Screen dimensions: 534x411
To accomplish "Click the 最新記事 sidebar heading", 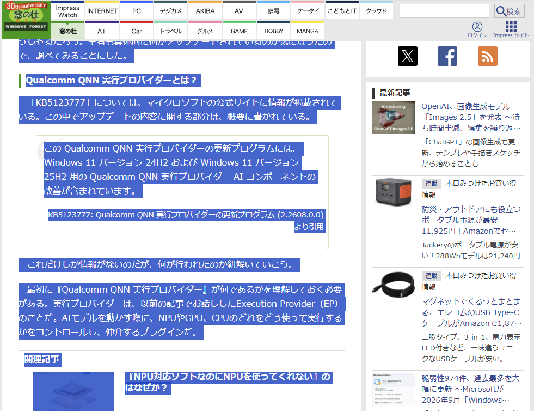I will coord(395,93).
